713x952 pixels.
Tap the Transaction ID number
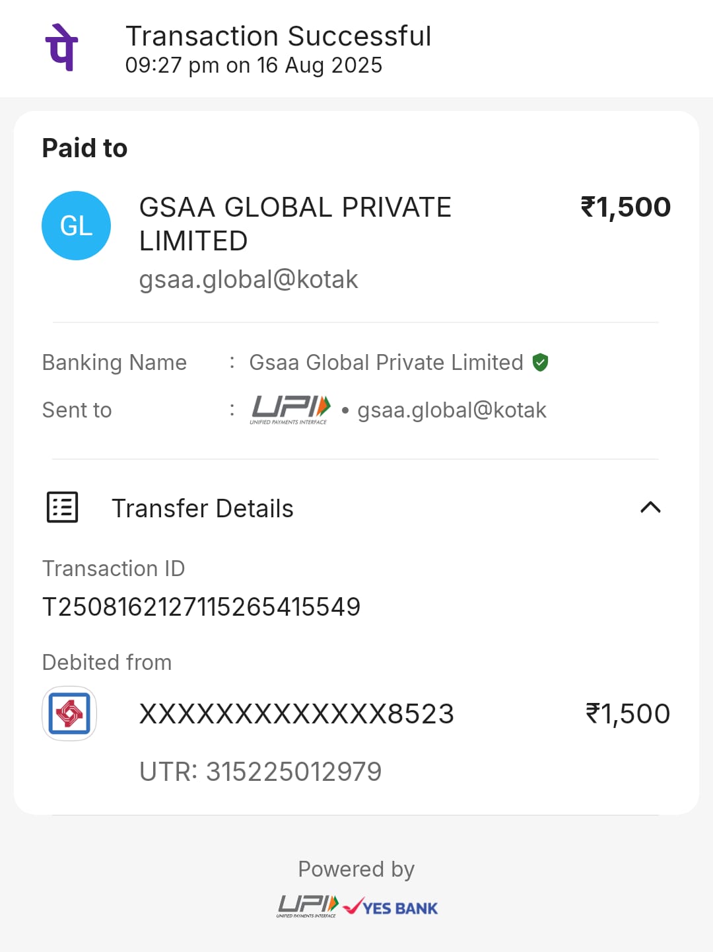(201, 606)
